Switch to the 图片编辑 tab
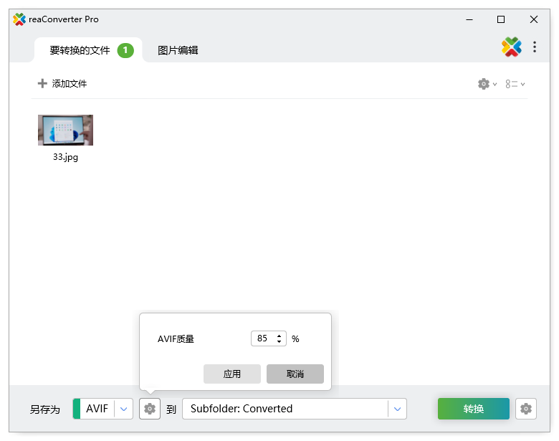This screenshot has height=441, width=559. (x=178, y=50)
